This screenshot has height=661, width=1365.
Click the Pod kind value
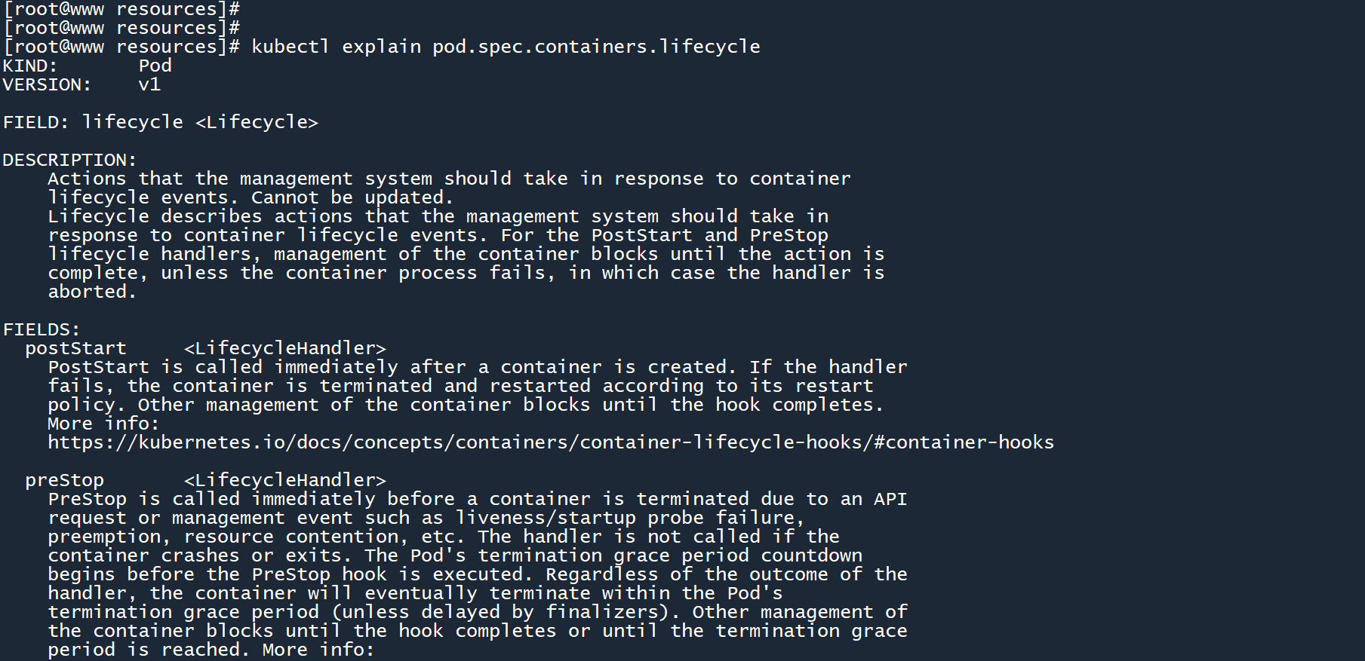155,66
